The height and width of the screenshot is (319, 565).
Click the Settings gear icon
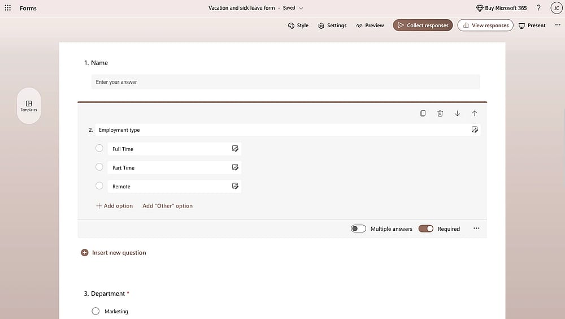tap(321, 25)
